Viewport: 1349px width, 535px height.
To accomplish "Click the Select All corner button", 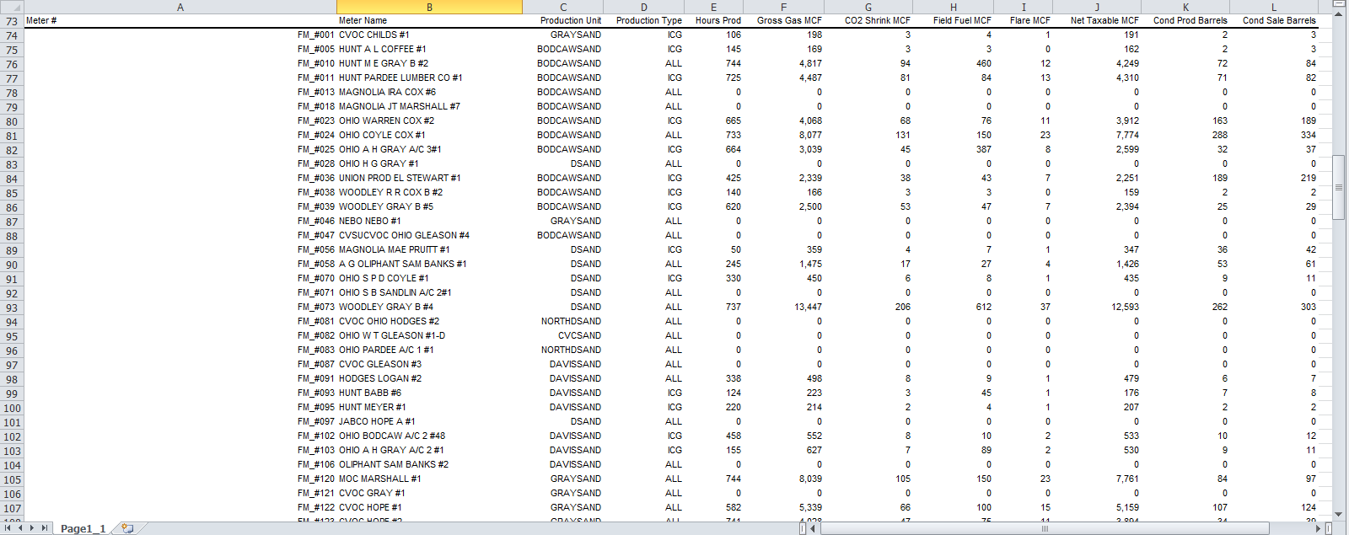I will pyautogui.click(x=12, y=7).
